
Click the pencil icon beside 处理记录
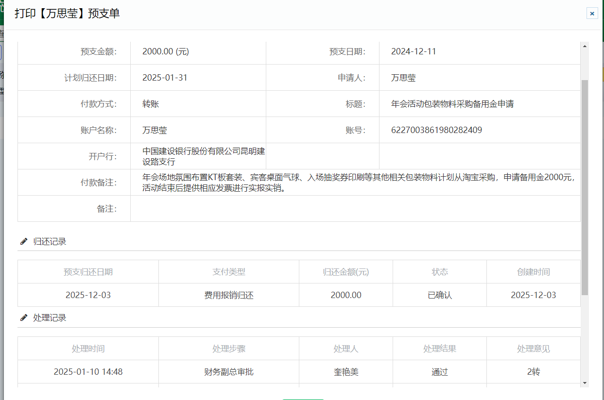24,317
